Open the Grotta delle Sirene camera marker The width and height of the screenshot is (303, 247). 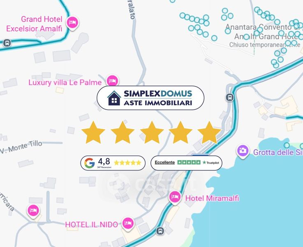pos(243,151)
